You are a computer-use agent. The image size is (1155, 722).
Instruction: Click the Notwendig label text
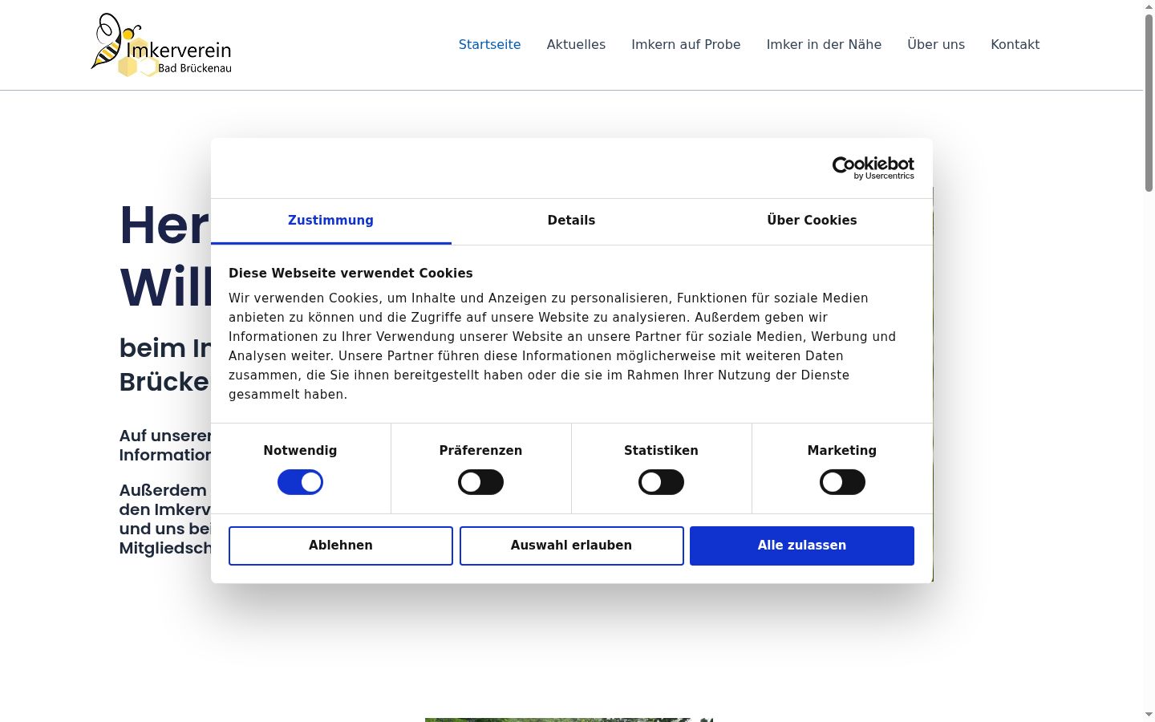[300, 451]
